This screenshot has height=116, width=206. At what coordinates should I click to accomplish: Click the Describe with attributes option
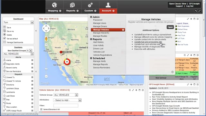[x=145, y=49]
